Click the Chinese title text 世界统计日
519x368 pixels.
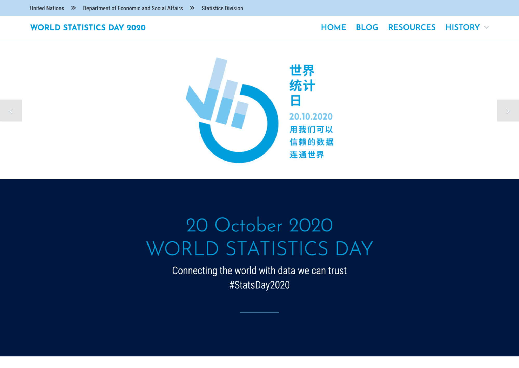(302, 85)
